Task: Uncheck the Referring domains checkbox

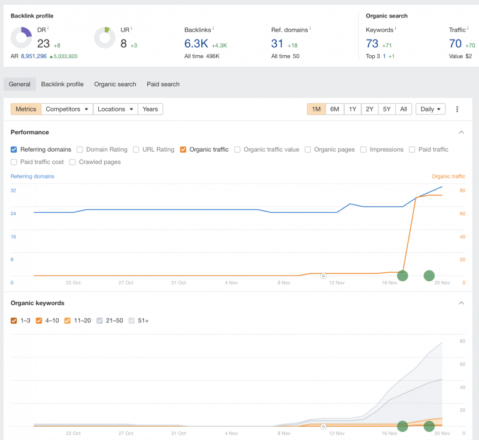Action: tap(14, 149)
